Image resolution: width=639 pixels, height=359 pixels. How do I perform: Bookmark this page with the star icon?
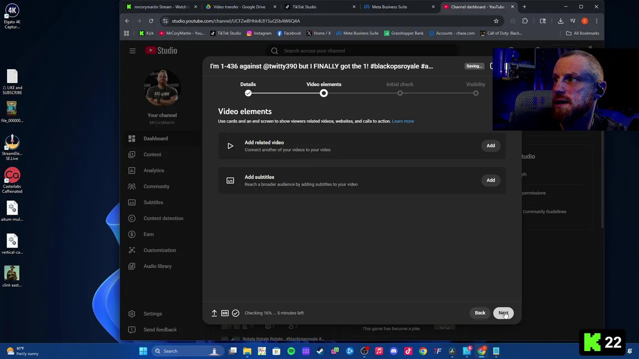(496, 21)
